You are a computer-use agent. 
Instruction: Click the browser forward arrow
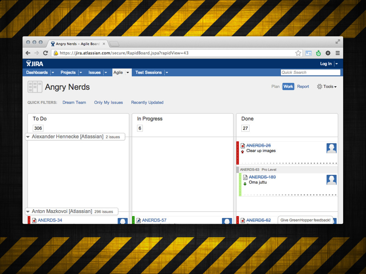tap(37, 53)
